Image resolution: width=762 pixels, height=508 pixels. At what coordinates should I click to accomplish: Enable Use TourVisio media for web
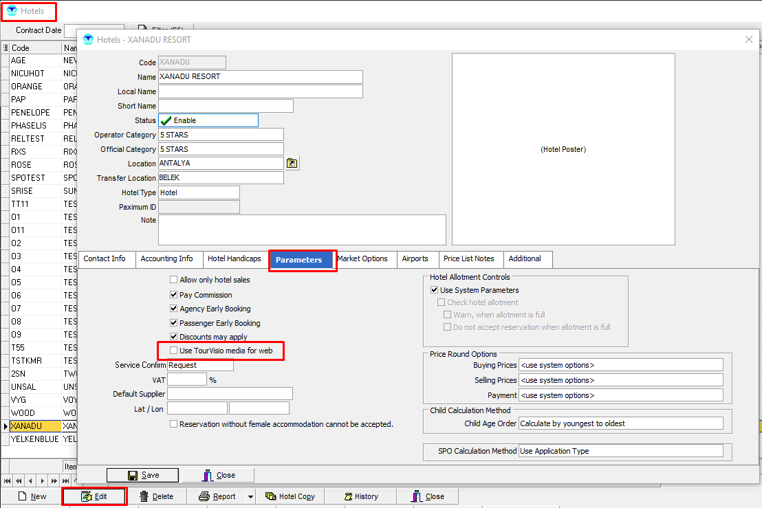point(174,351)
